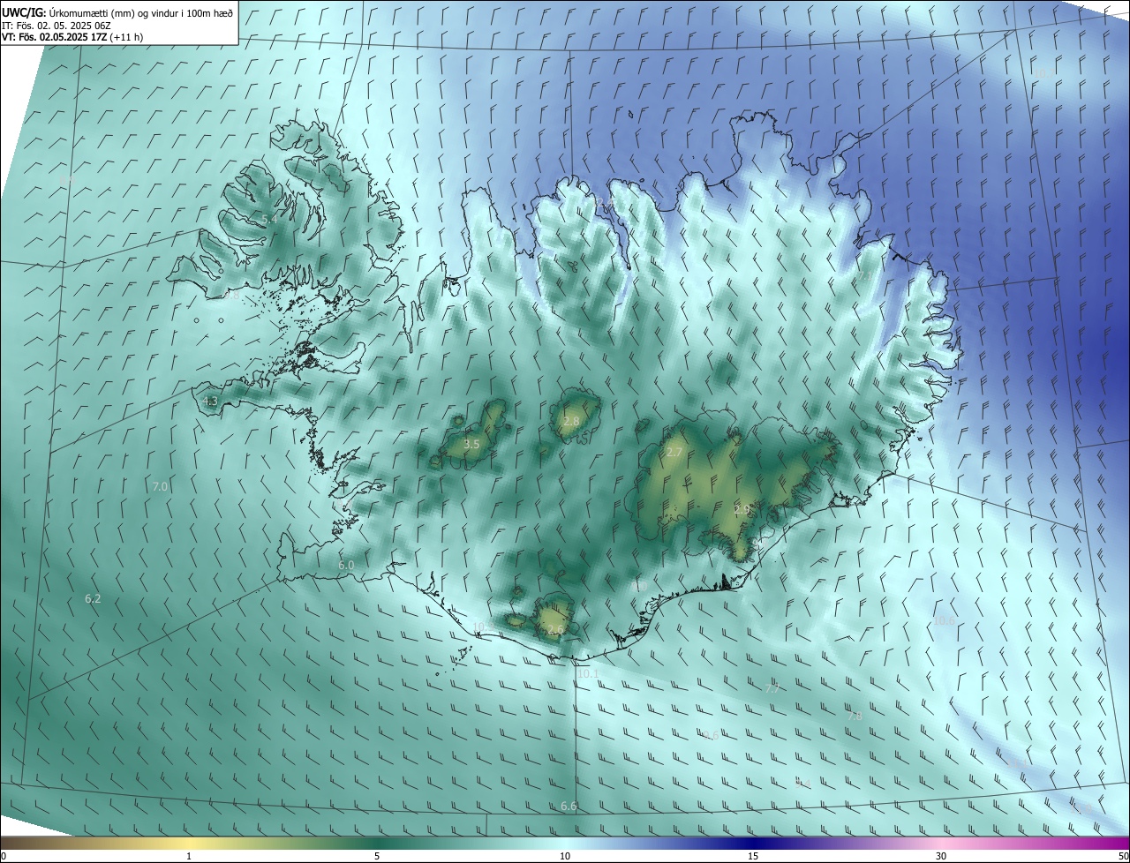Click the color scale label 5

coord(377,856)
